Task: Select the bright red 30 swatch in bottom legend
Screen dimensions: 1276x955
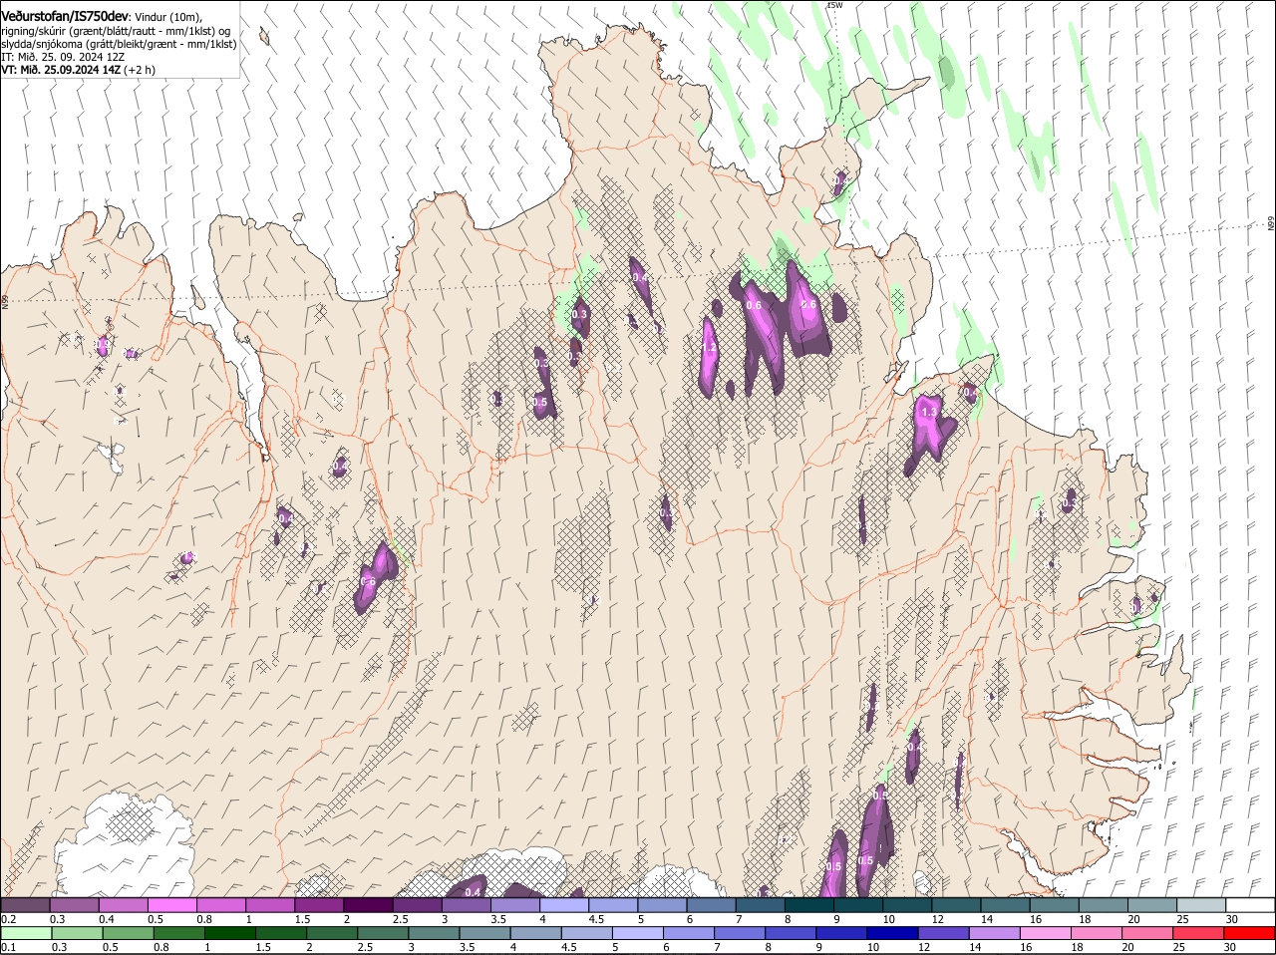Action: pos(1249,933)
